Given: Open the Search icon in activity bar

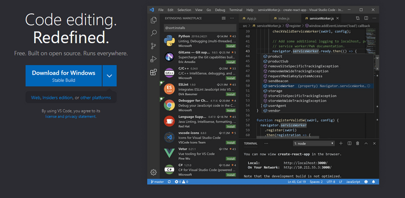Looking at the screenshot, I should pos(153,33).
